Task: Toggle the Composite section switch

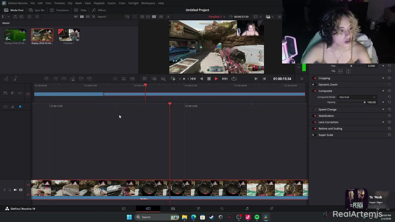Action: click(315, 91)
